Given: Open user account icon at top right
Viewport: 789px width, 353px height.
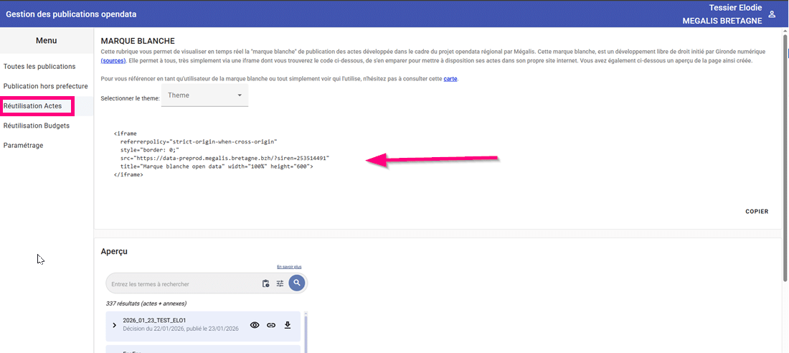Looking at the screenshot, I should (x=772, y=14).
